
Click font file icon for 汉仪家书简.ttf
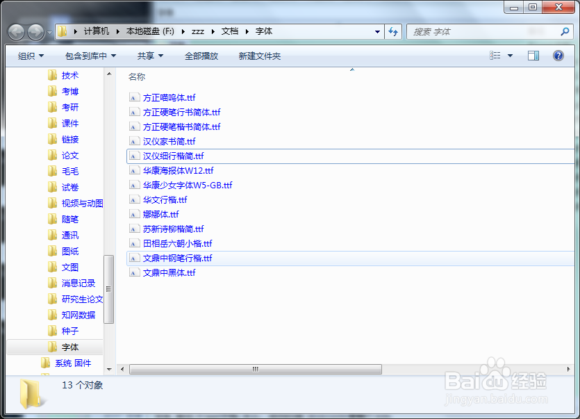[134, 141]
